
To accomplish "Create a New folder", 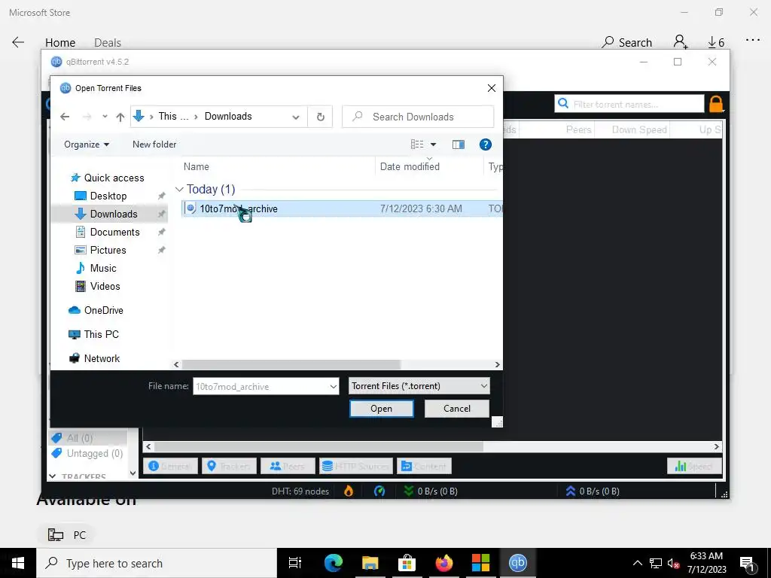I will click(154, 144).
